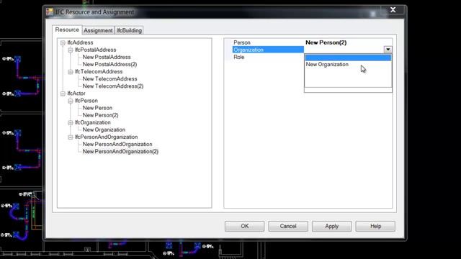Image resolution: width=461 pixels, height=259 pixels.
Task: Click the OK button
Action: [x=245, y=226]
